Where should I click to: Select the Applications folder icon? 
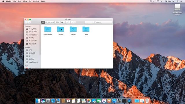click(x=48, y=29)
